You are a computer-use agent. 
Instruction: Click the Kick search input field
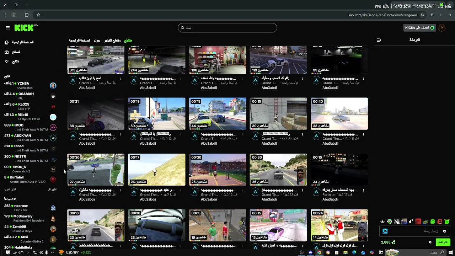[x=227, y=28]
